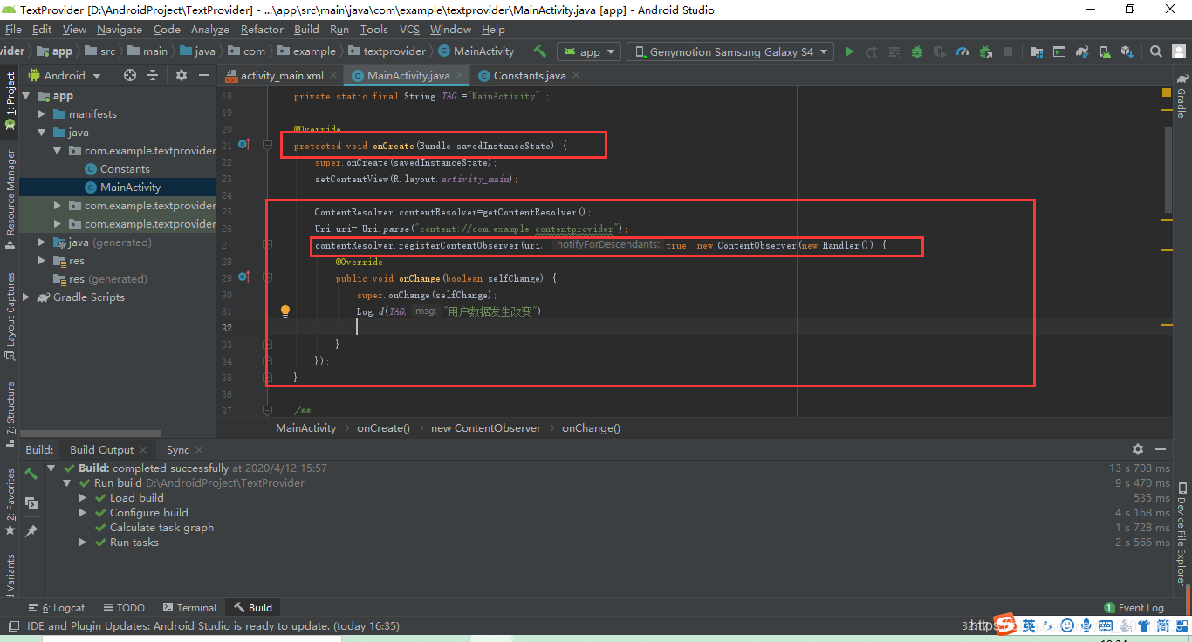This screenshot has width=1192, height=642.
Task: Click Apply Changes and Restart Activity icon
Action: 872,51
